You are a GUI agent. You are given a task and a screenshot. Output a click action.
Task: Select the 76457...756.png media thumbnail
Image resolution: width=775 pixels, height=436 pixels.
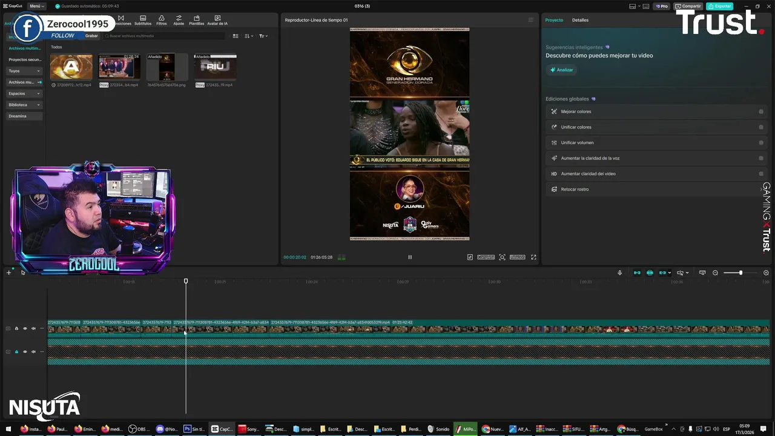click(x=167, y=67)
